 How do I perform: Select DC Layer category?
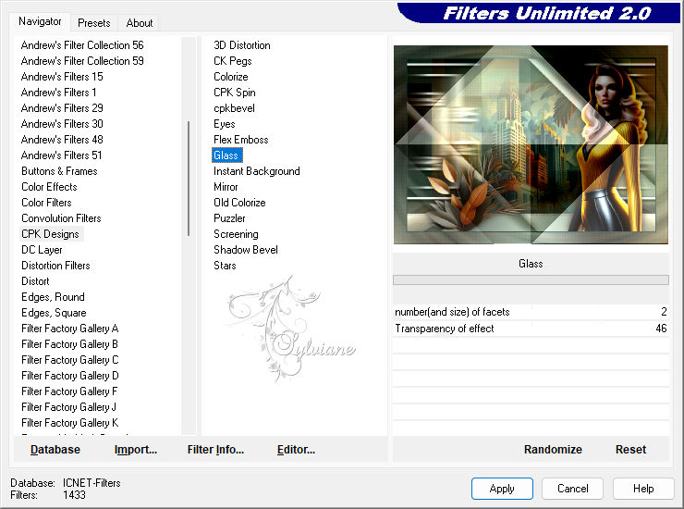pyautogui.click(x=42, y=250)
